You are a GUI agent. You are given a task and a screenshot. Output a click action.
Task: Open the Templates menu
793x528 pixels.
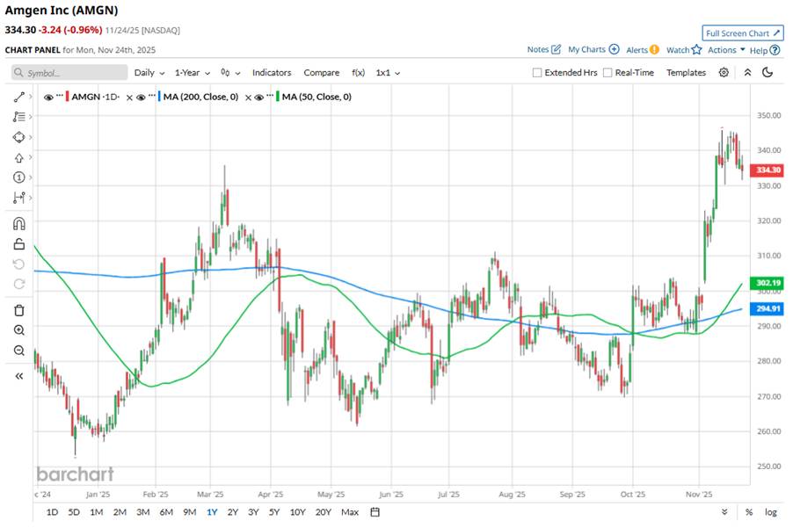686,73
